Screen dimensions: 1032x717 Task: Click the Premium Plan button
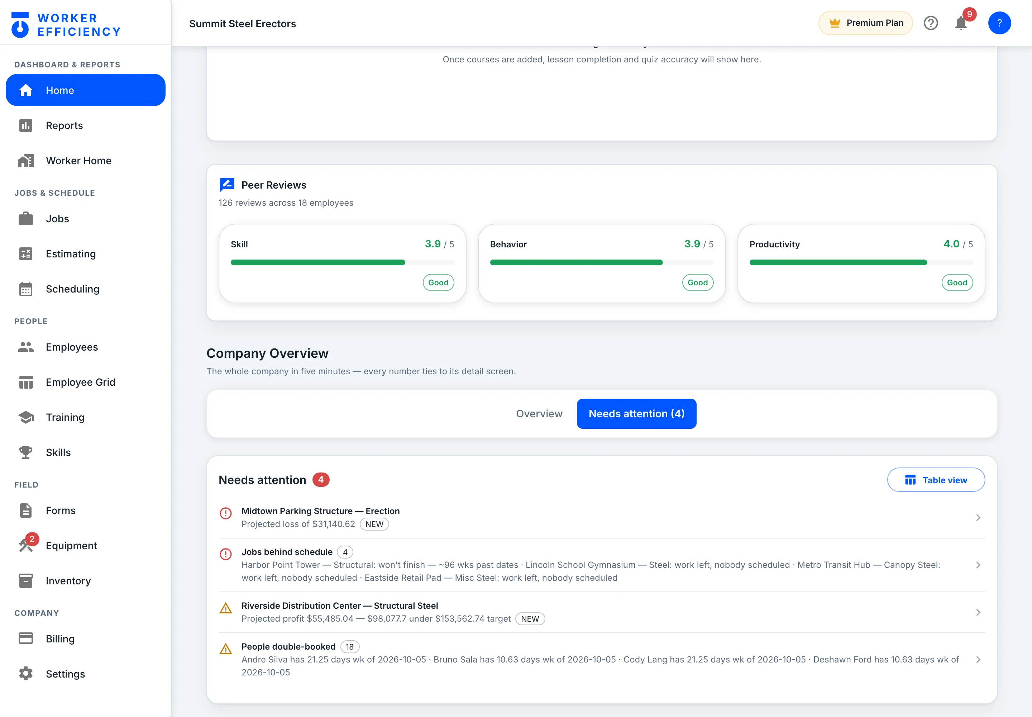point(865,23)
